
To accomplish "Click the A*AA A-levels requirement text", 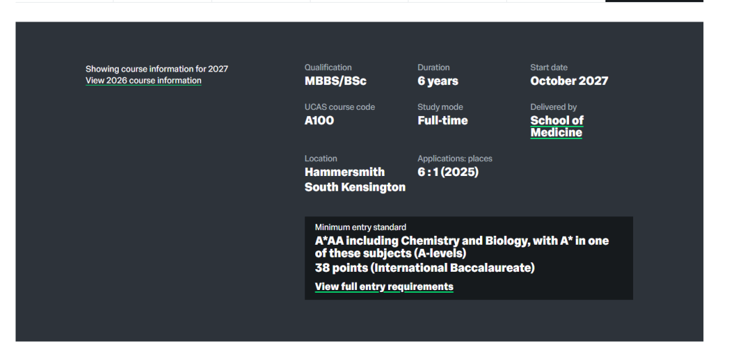I will 462,247.
